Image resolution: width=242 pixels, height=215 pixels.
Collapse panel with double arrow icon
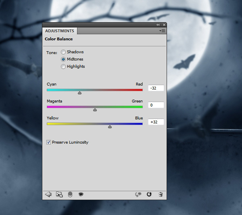point(158,25)
